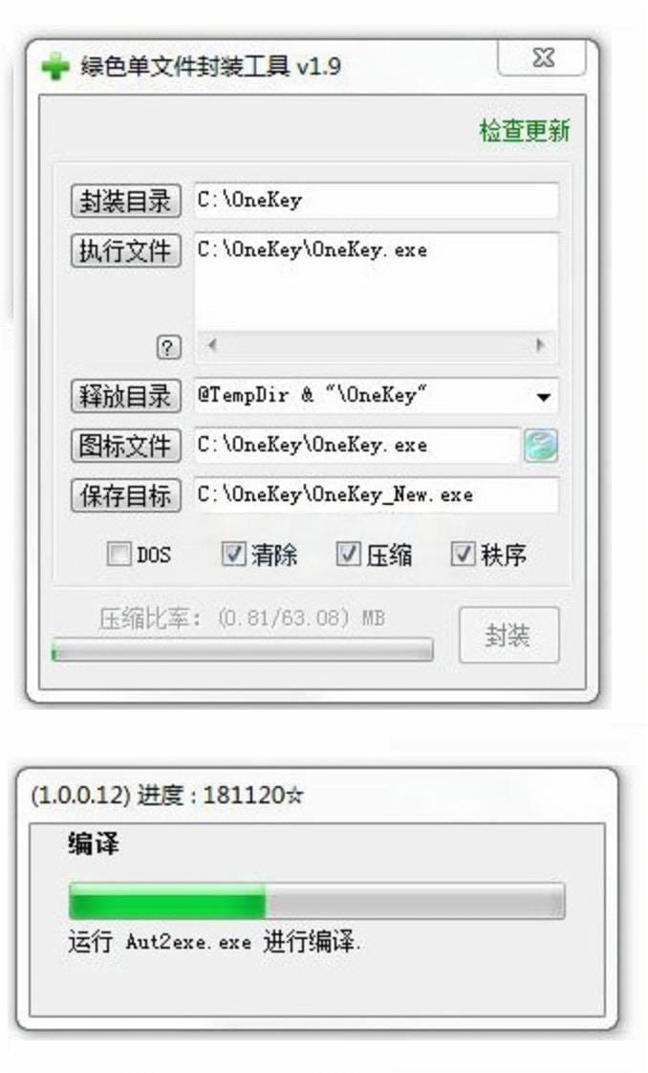This screenshot has height=1073, width=648.
Task: Click the 保存目标 button
Action: [x=126, y=495]
